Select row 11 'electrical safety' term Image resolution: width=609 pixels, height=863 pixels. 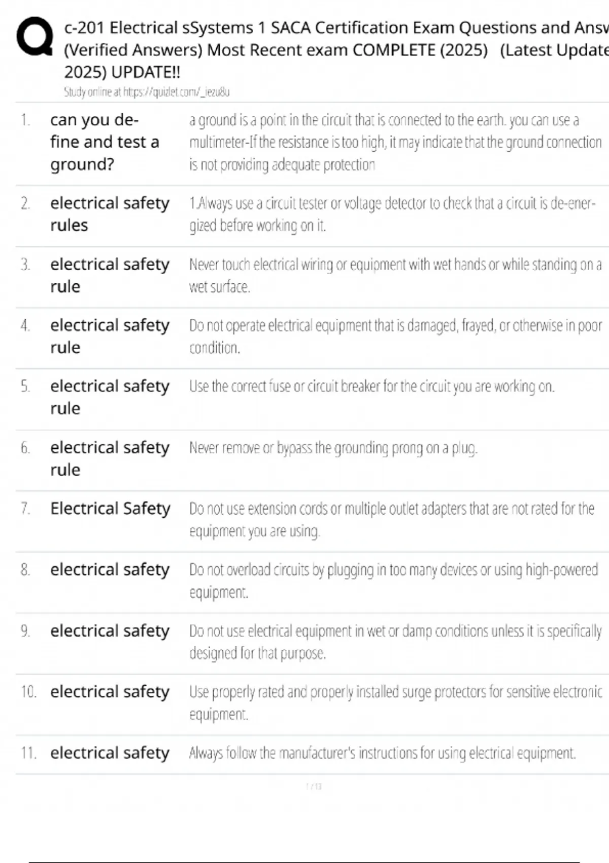click(x=110, y=753)
